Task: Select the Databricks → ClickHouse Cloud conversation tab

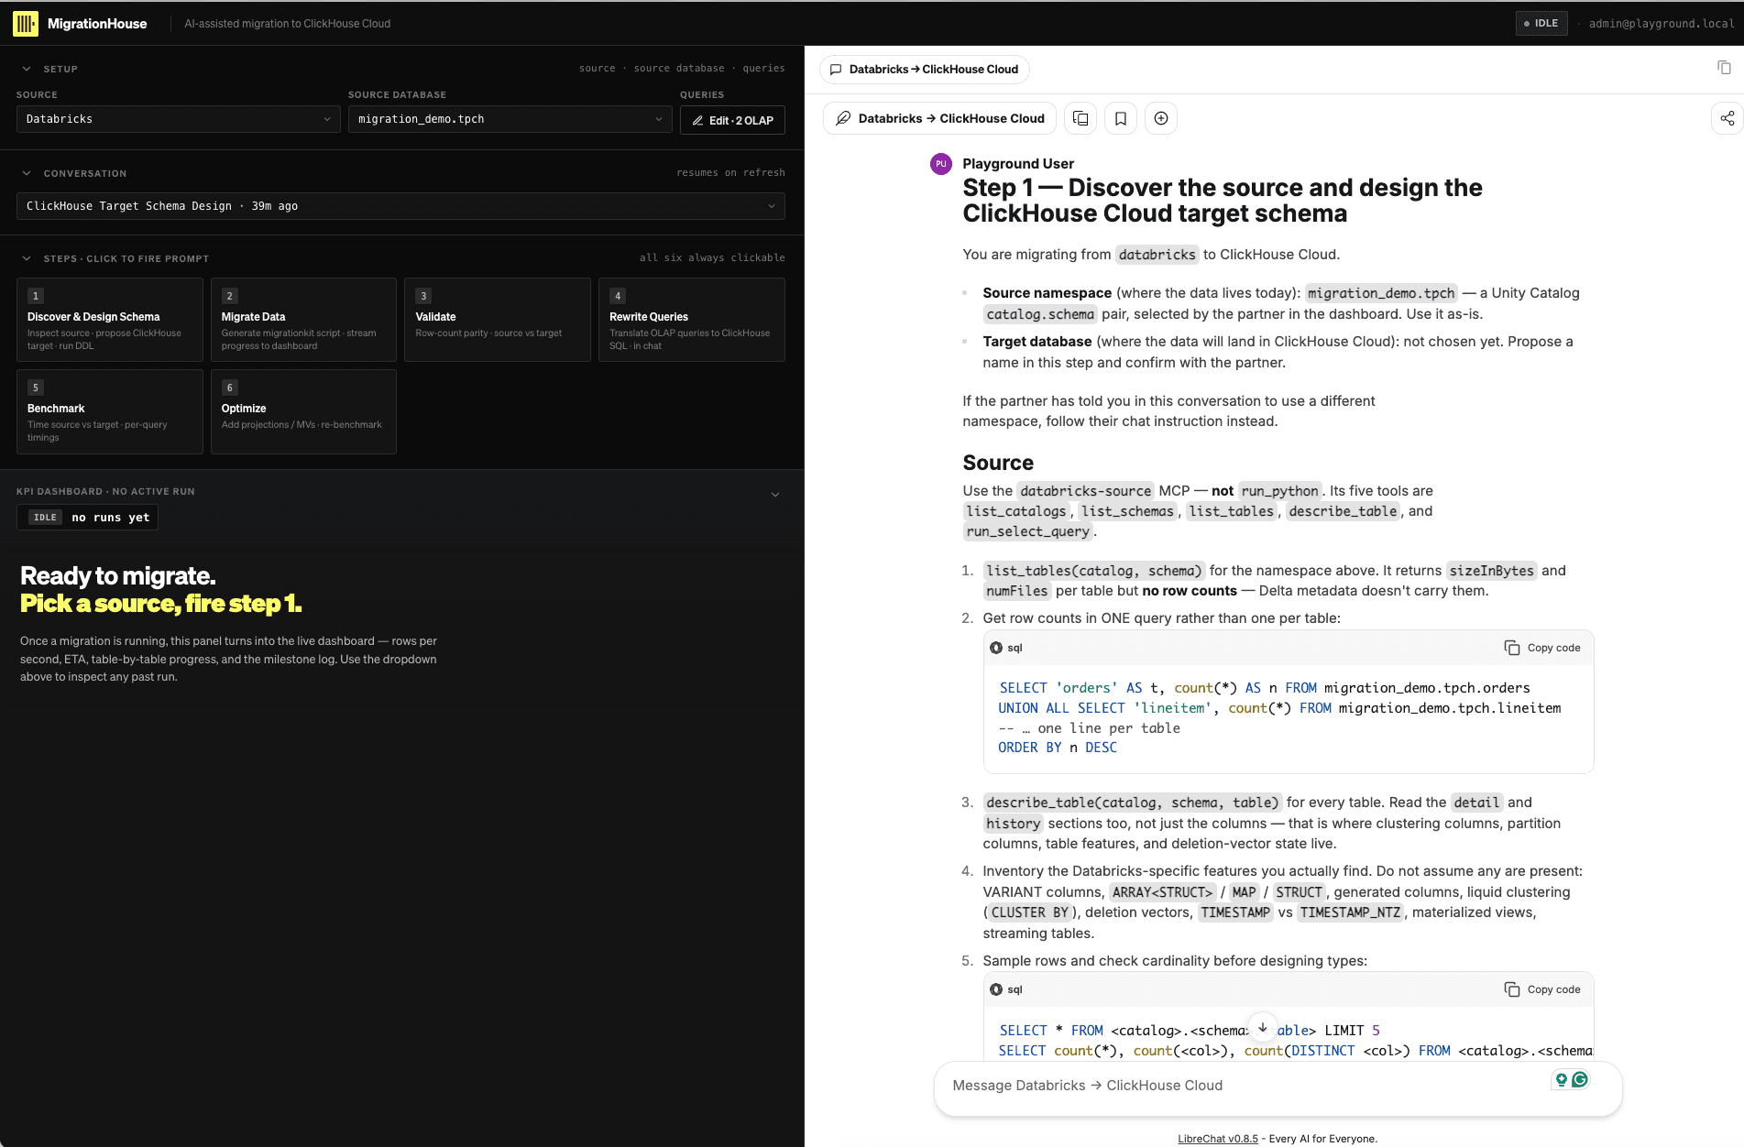Action: pyautogui.click(x=924, y=70)
